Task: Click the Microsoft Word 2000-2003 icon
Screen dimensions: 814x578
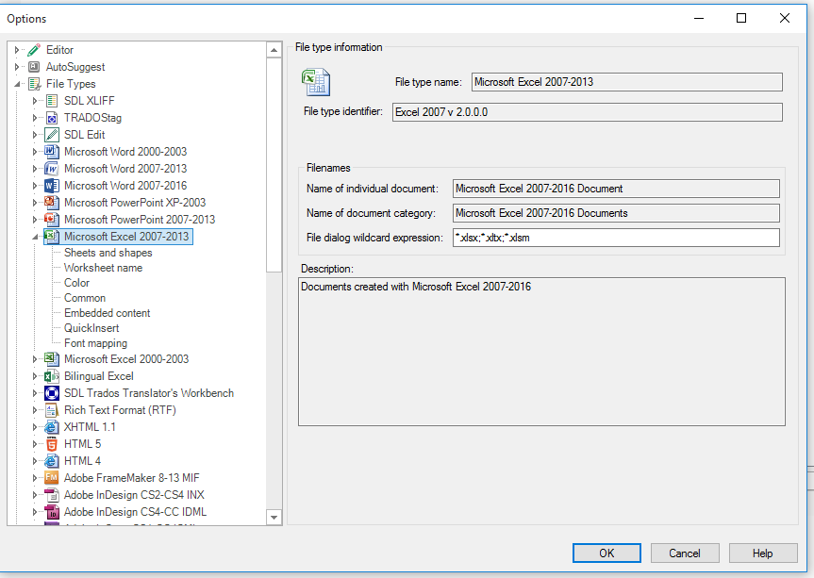Action: (x=52, y=152)
